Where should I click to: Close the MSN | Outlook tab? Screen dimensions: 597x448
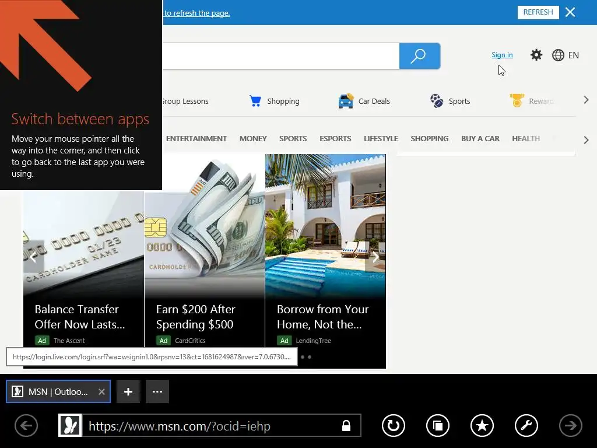pyautogui.click(x=101, y=391)
